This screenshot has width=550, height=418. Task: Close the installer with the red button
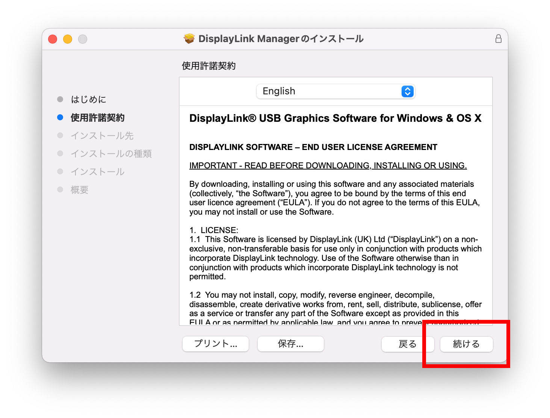[53, 39]
